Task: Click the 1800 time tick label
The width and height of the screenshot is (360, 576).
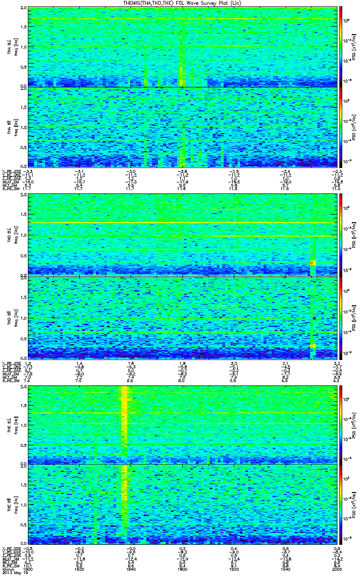Action: tap(28, 569)
